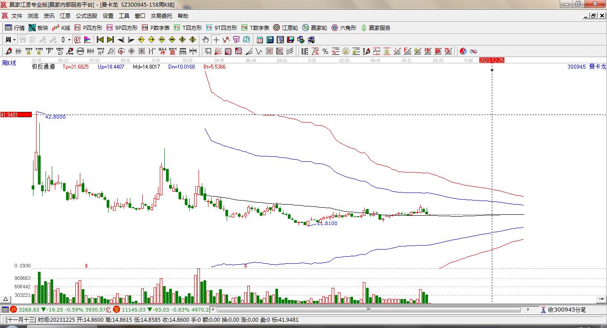Toggle the crosshair cursor button
The width and height of the screenshot is (607, 328).
216,40
